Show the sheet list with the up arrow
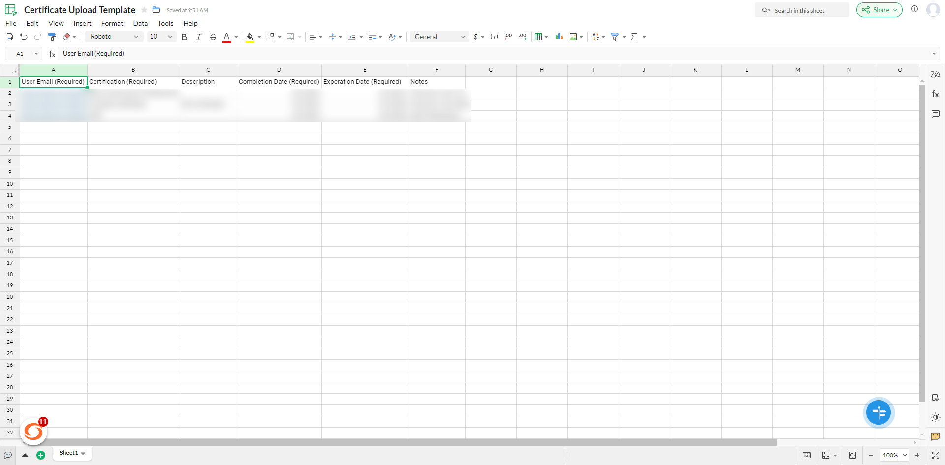The width and height of the screenshot is (945, 465). click(25, 455)
